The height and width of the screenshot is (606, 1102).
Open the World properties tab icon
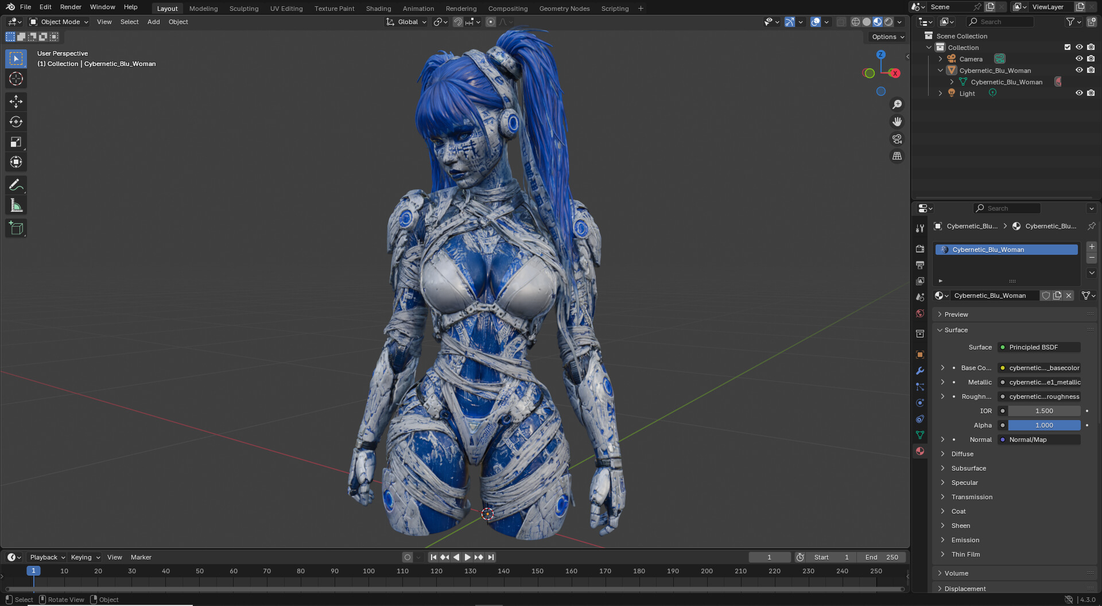(x=920, y=313)
